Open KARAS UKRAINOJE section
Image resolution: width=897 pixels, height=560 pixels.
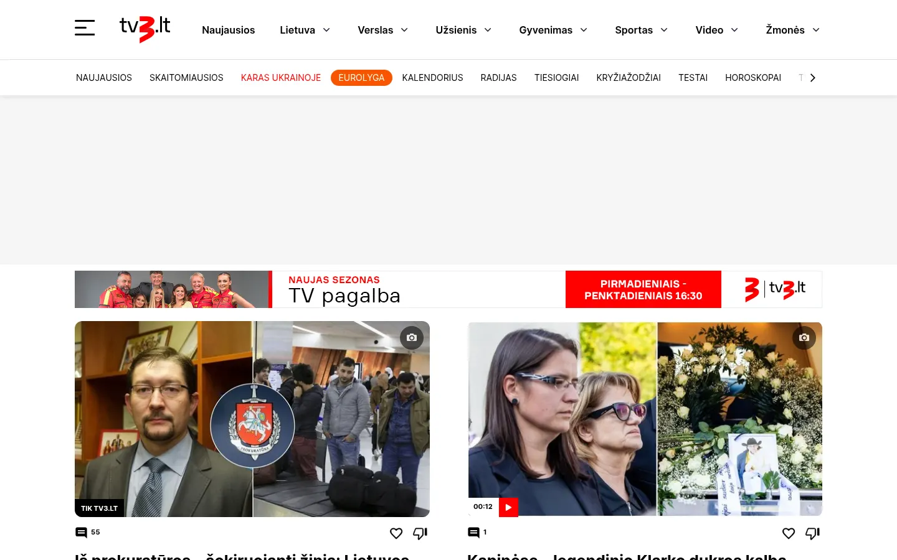[x=281, y=78]
